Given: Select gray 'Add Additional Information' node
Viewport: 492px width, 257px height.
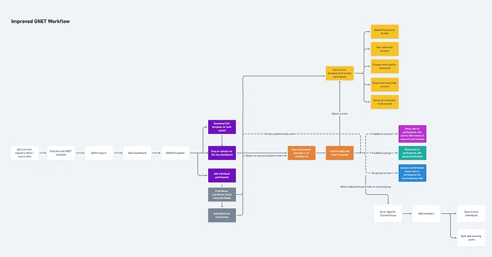Looking at the screenshot, I should 222,215.
